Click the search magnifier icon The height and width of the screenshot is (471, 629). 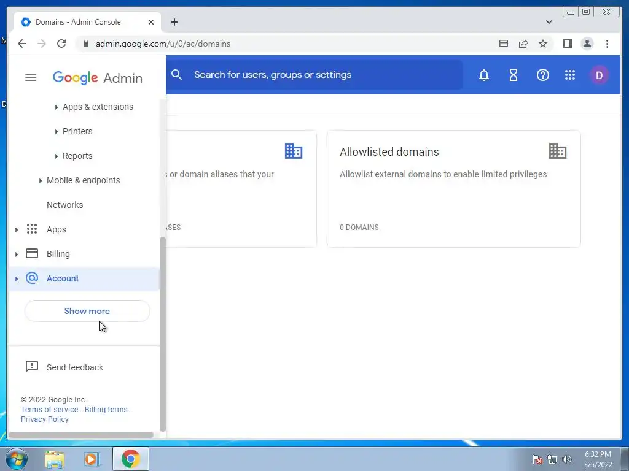(176, 75)
